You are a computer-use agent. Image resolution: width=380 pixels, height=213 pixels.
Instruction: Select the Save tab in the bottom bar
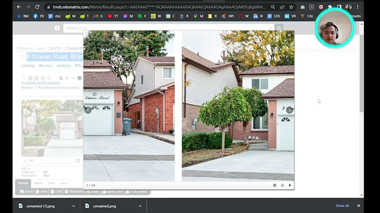(51, 183)
